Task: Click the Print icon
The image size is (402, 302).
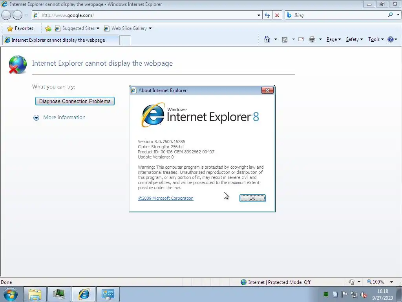Action: tap(312, 39)
